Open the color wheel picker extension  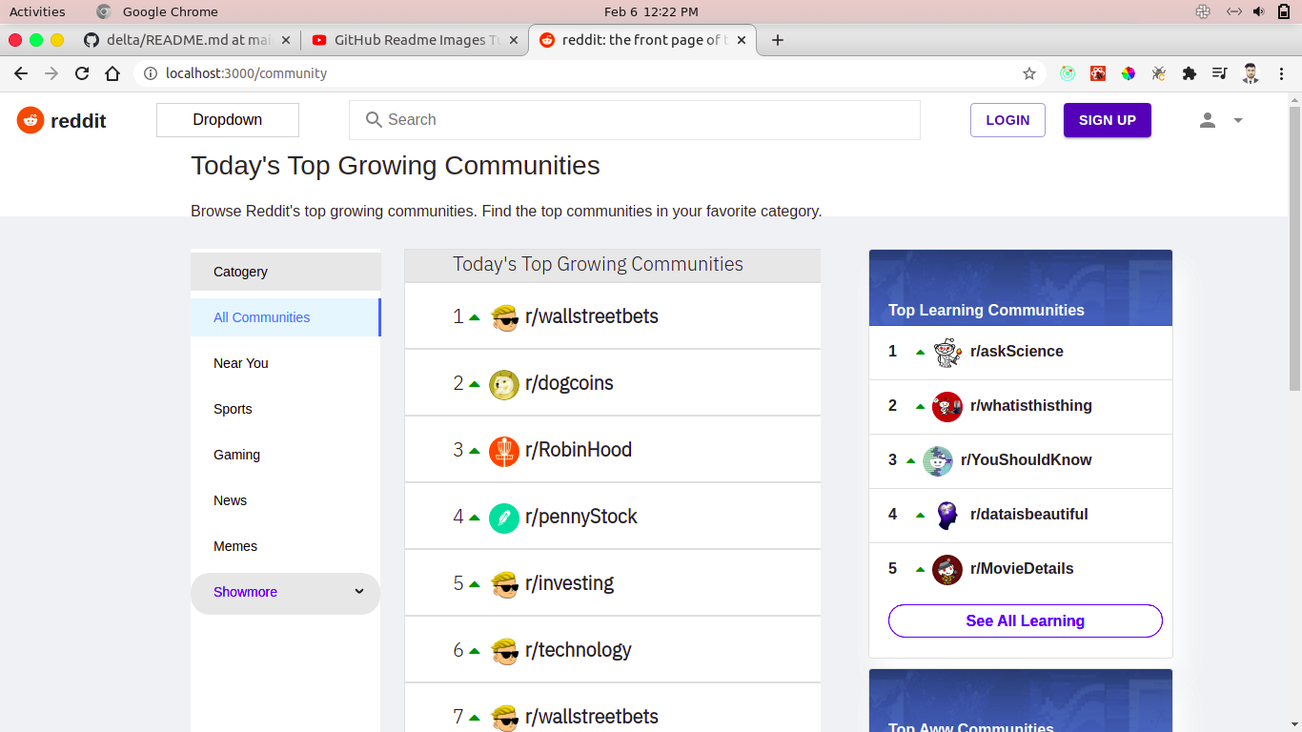click(1128, 73)
